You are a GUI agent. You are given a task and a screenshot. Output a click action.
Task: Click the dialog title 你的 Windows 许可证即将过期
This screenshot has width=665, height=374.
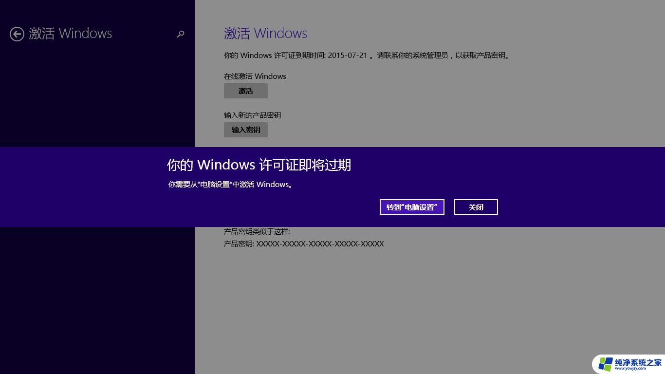click(259, 165)
